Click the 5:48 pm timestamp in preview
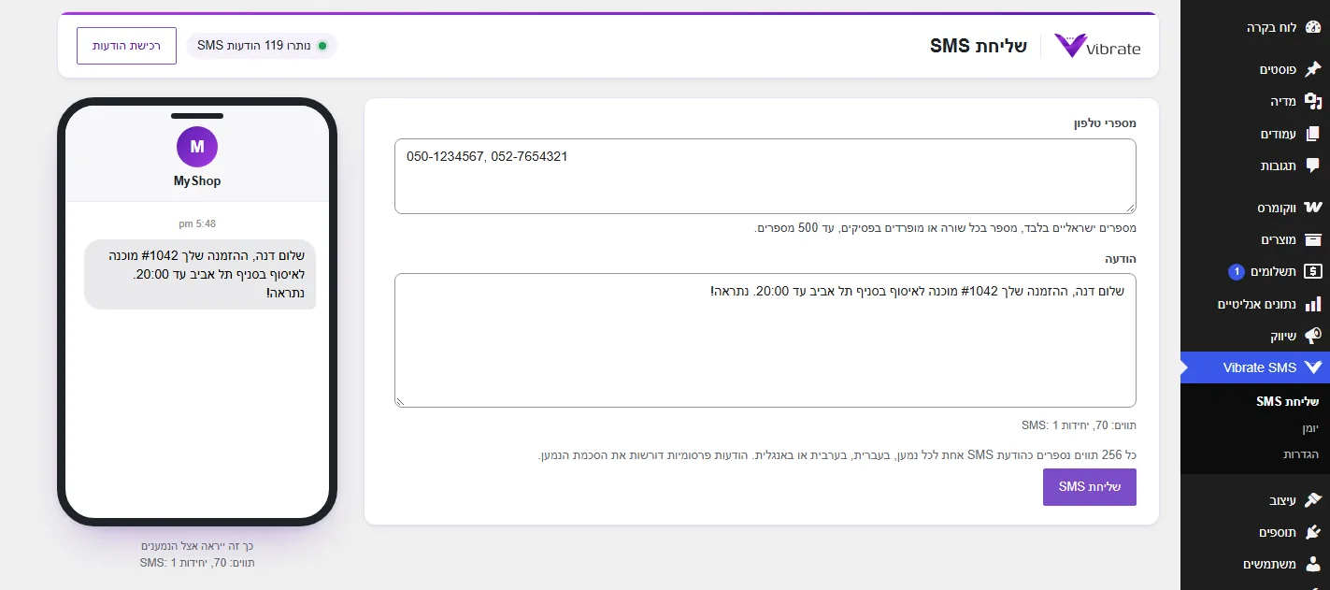The height and width of the screenshot is (590, 1330). [x=197, y=224]
